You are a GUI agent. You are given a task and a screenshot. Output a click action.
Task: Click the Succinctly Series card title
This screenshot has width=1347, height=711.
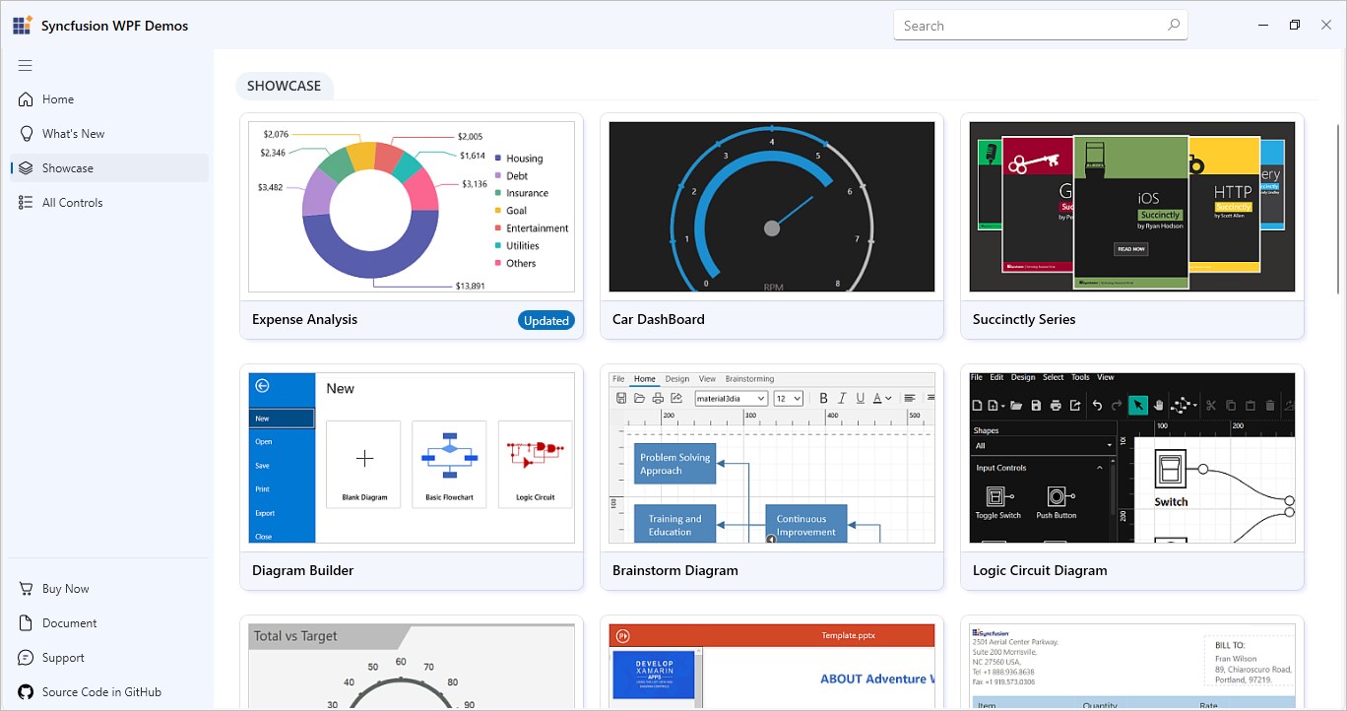pos(1024,320)
